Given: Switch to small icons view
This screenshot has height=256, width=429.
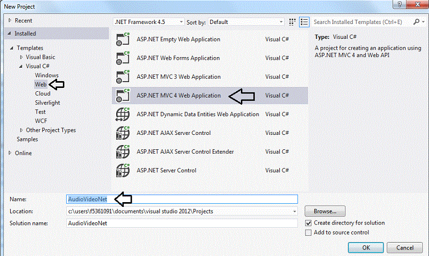Looking at the screenshot, I should [x=292, y=22].
